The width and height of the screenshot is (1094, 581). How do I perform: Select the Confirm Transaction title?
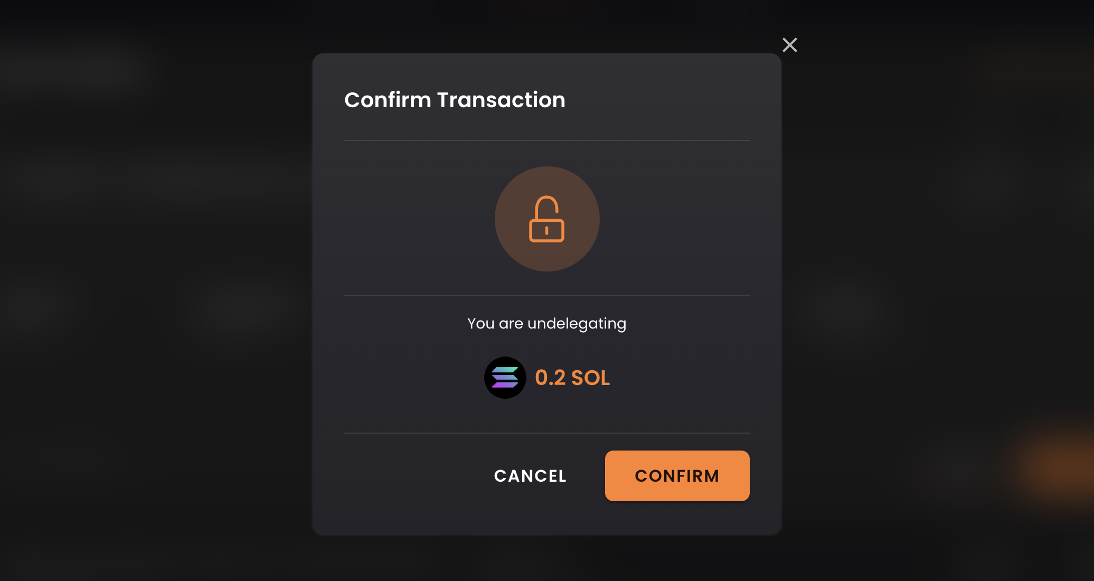coord(455,100)
